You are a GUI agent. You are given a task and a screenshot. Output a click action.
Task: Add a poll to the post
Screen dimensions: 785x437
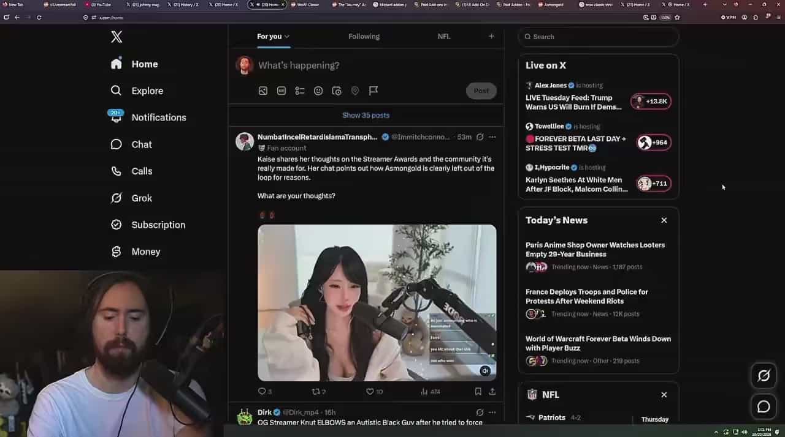tap(300, 91)
